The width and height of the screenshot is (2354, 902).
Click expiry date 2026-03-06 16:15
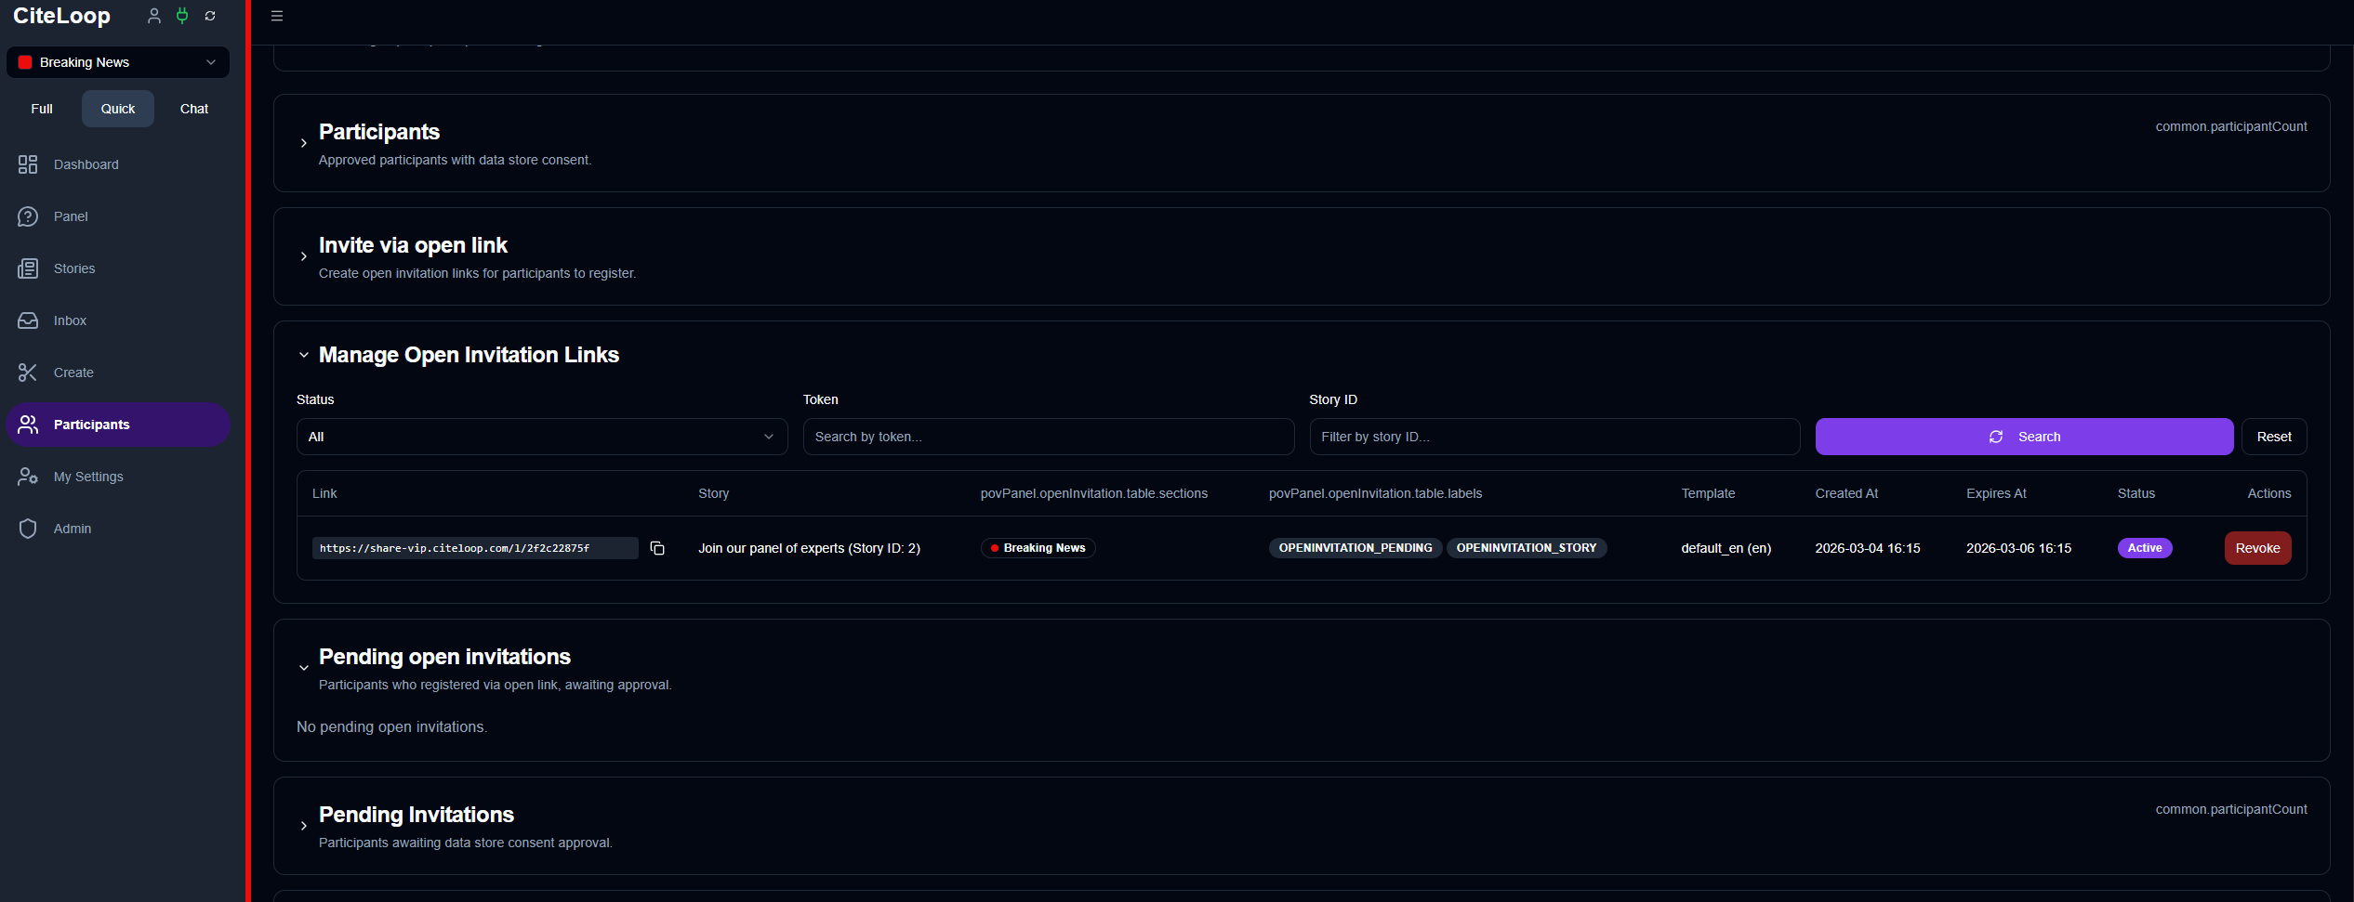point(2018,548)
